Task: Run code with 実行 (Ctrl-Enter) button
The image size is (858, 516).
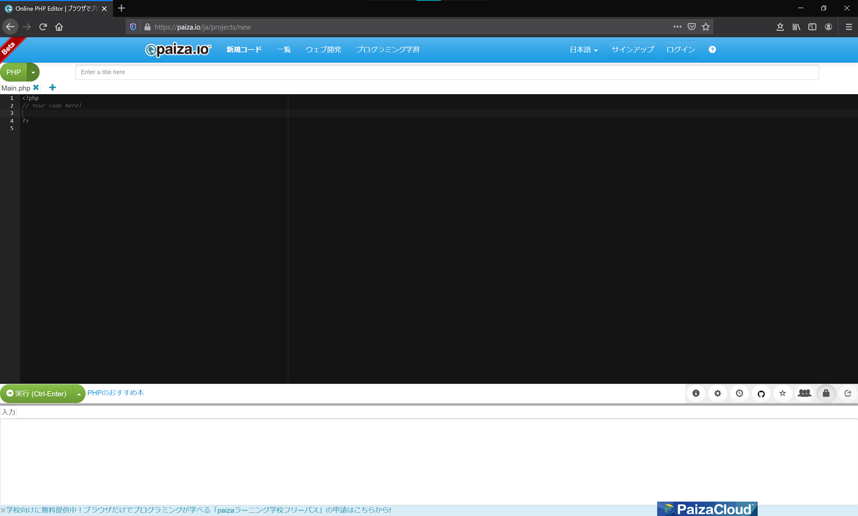Action: [36, 394]
